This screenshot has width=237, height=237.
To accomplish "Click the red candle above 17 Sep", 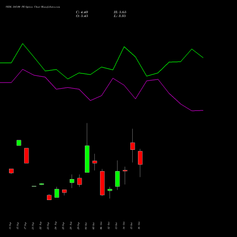I will point(27,155).
